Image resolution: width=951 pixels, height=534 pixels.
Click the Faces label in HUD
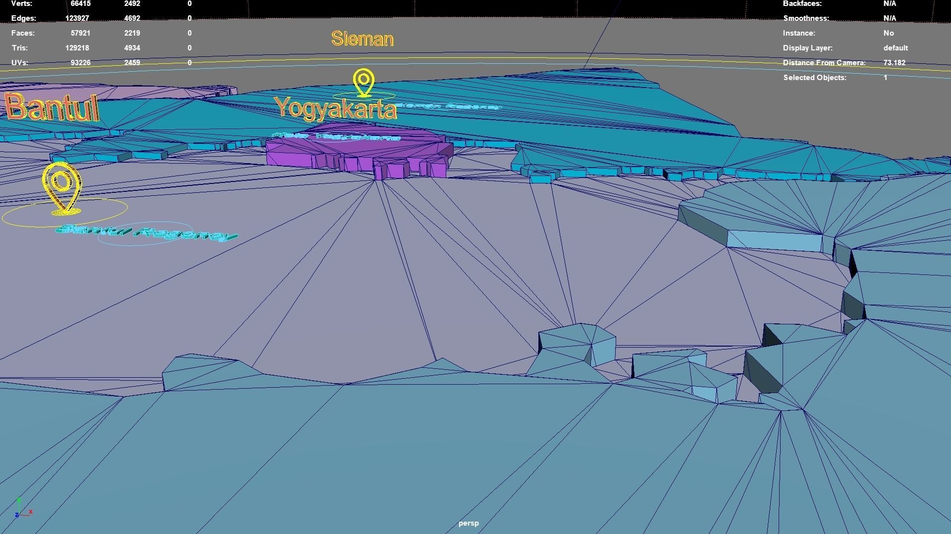click(23, 33)
